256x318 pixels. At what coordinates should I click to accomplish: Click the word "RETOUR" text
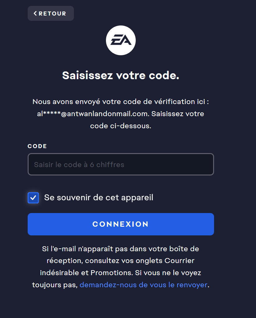53,13
